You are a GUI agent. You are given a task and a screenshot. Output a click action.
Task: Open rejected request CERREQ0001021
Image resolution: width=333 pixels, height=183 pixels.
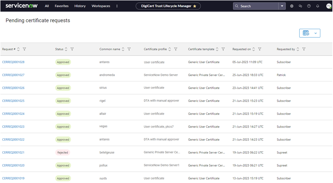click(13, 153)
